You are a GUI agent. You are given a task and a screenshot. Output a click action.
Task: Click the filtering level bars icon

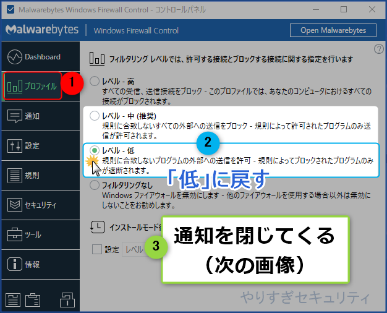pos(96,59)
